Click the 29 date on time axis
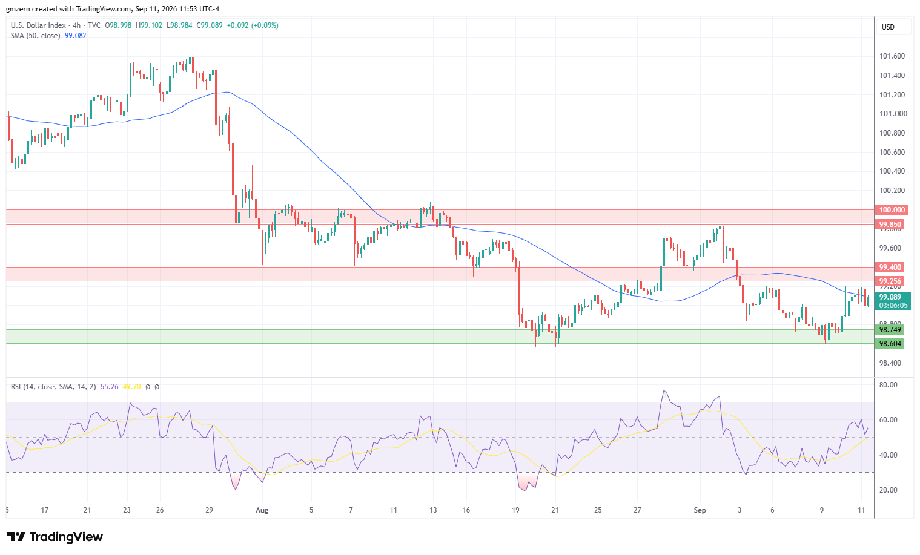Screen dimensions: 920x555 coord(209,510)
